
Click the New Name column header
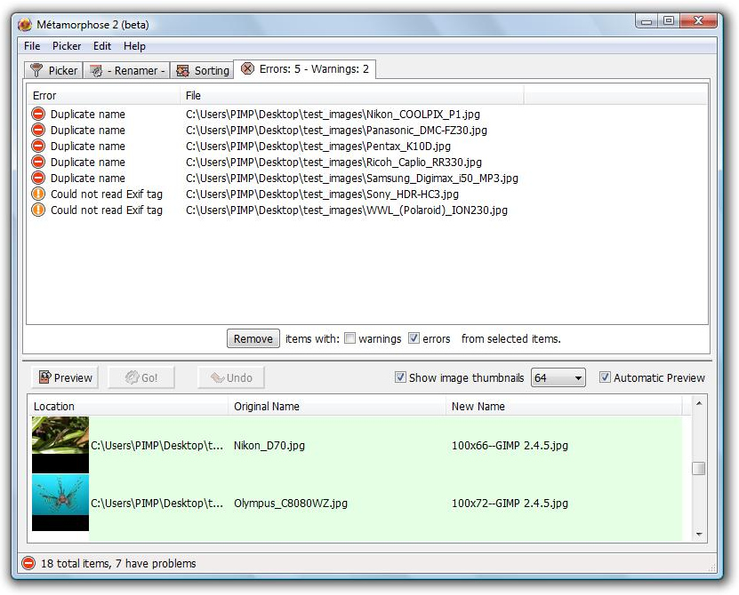click(564, 406)
